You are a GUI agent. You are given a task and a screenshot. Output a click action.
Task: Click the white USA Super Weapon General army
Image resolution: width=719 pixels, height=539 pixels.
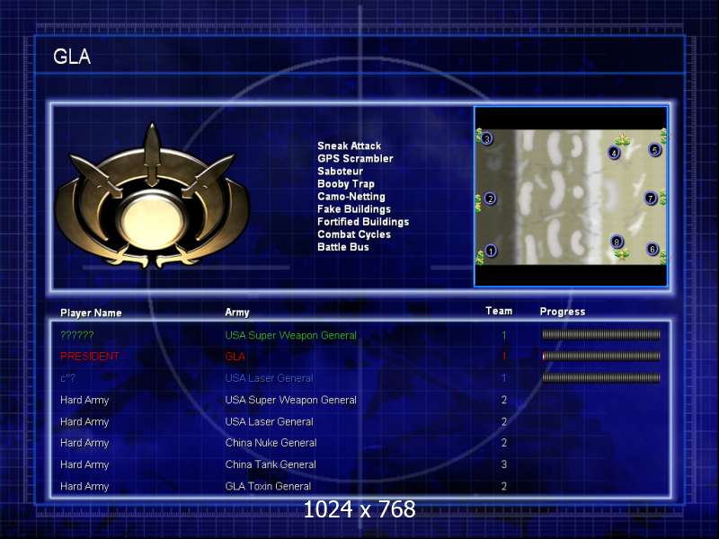coord(290,400)
